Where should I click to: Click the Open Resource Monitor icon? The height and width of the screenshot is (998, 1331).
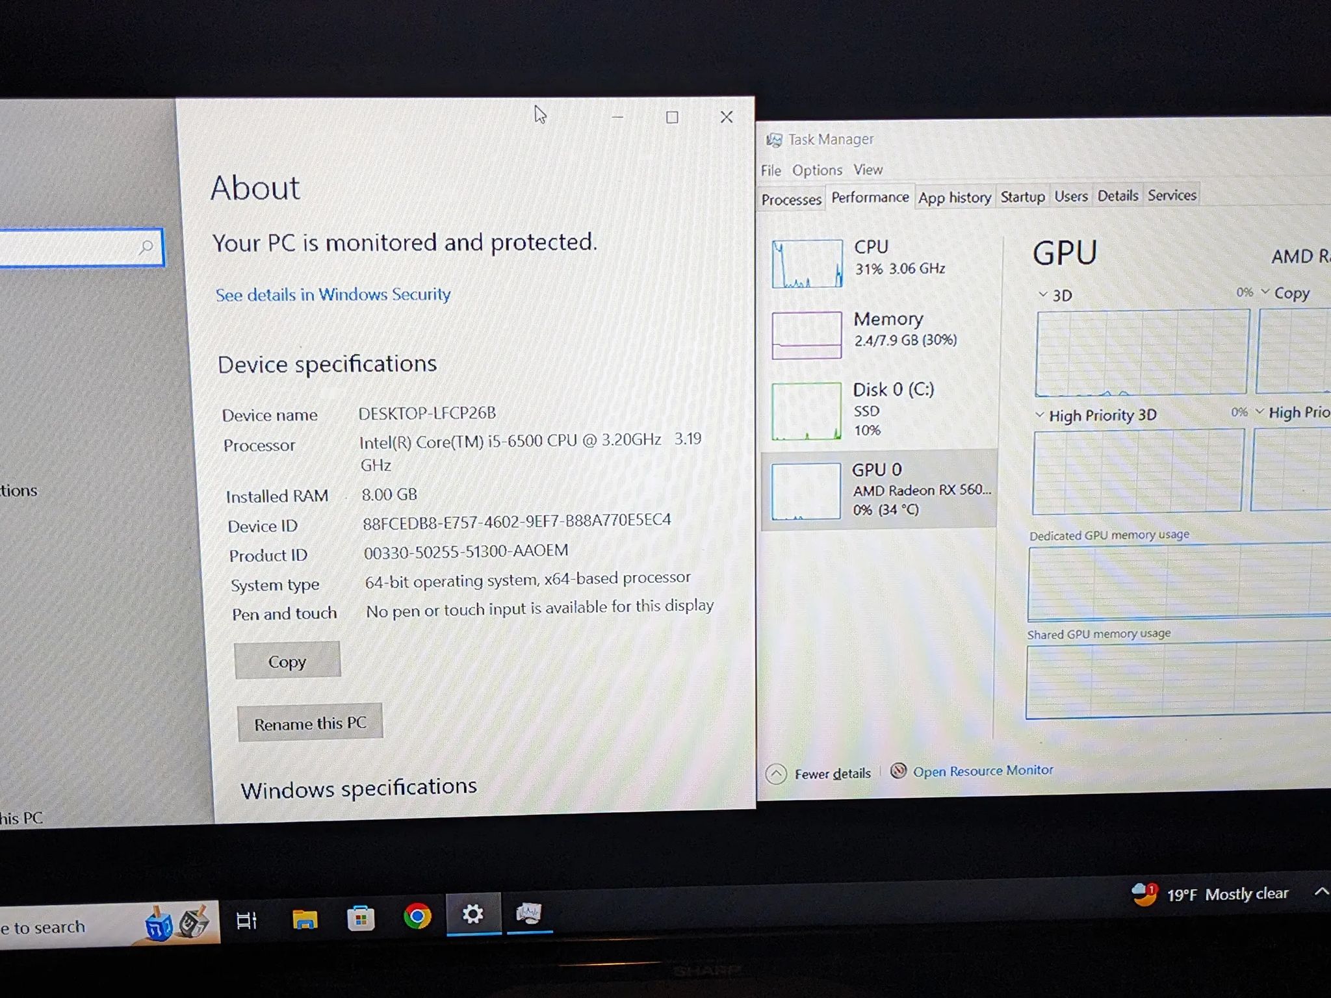point(898,771)
